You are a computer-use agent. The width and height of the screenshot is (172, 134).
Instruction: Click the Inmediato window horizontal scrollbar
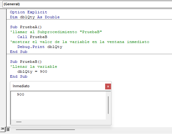pos(19,122)
